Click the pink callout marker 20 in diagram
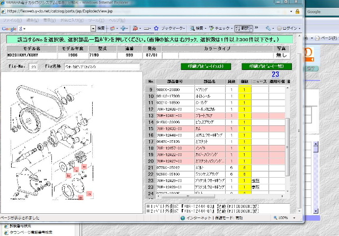The height and width of the screenshot is (236, 339). (81, 197)
